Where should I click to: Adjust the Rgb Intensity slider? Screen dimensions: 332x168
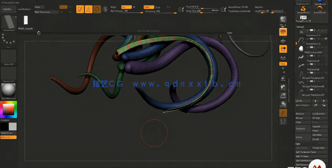126,11
